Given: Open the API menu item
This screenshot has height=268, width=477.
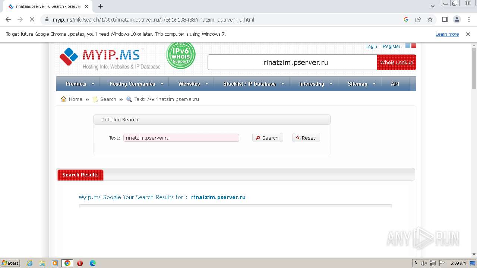Looking at the screenshot, I should [x=395, y=84].
